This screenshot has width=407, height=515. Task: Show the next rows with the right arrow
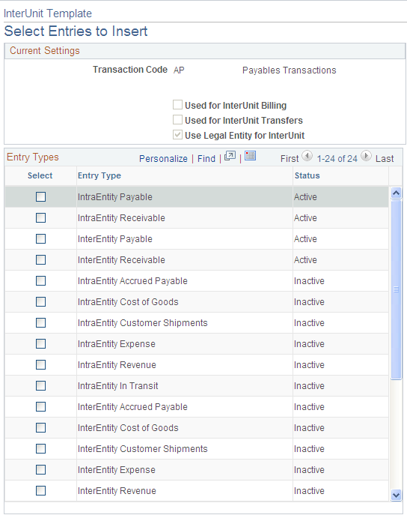click(366, 156)
